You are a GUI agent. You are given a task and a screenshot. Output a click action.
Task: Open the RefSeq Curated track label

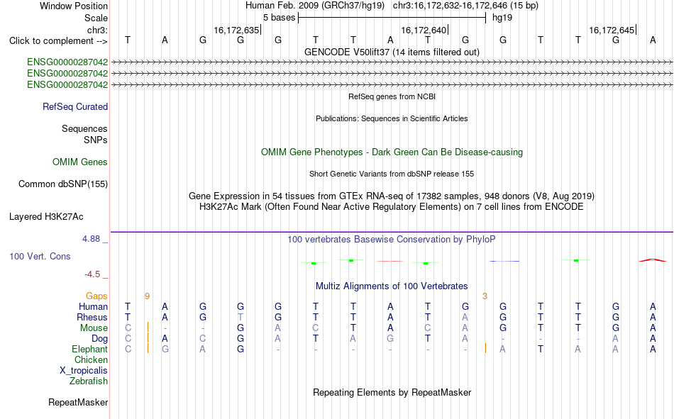click(x=75, y=106)
